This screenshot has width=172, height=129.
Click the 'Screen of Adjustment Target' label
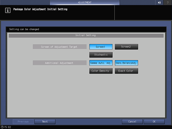(60, 47)
